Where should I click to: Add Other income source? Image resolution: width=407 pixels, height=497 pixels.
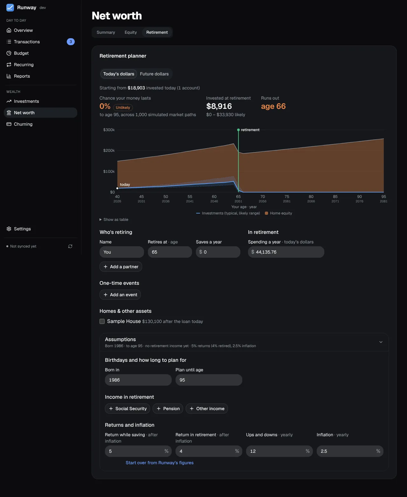[x=207, y=409]
